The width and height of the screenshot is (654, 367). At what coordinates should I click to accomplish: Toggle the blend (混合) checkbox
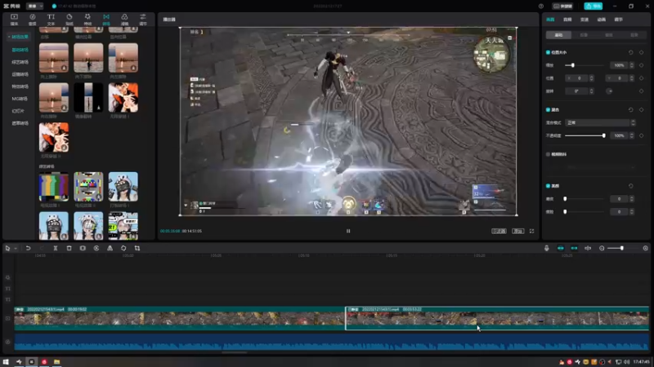click(x=548, y=110)
